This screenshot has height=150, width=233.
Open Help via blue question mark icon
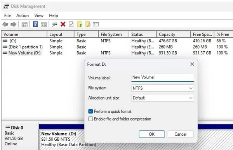(35, 24)
